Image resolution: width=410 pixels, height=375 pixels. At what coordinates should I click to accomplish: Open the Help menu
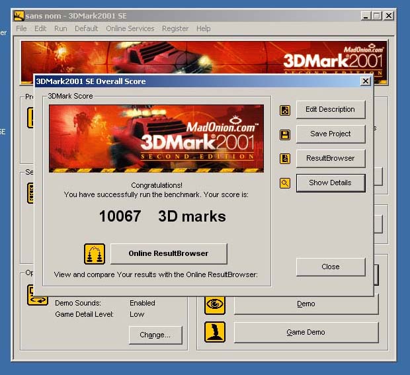click(204, 28)
